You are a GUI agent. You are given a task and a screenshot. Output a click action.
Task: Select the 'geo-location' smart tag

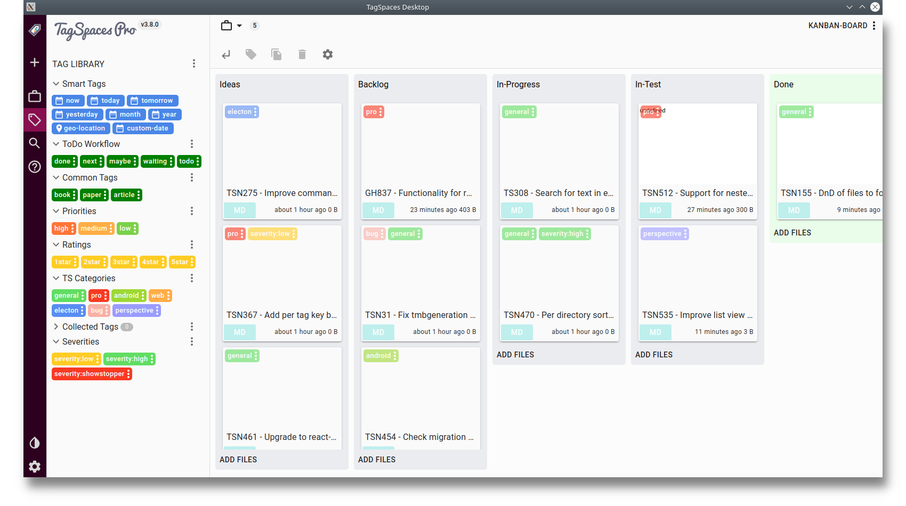pos(81,128)
